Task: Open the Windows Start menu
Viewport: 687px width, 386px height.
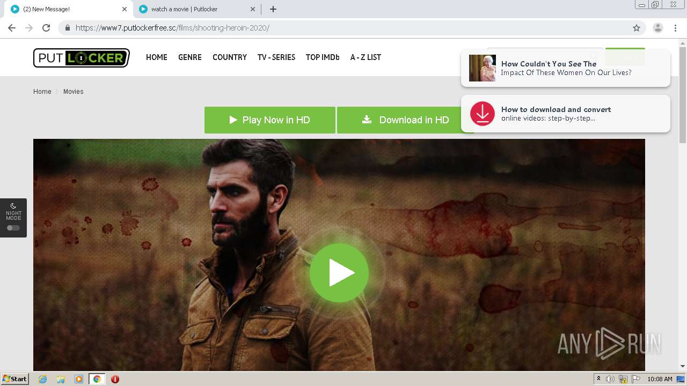Action: pos(15,379)
